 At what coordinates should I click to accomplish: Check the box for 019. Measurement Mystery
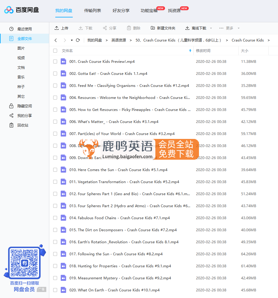[55, 278]
